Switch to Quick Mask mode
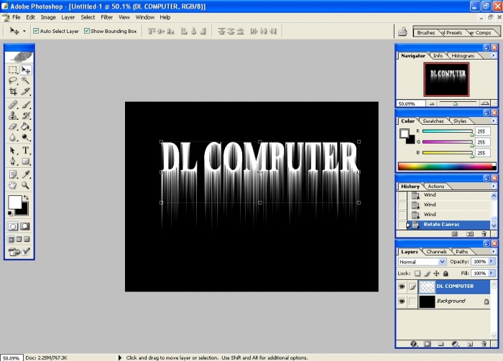The image size is (503, 361). pyautogui.click(x=25, y=227)
